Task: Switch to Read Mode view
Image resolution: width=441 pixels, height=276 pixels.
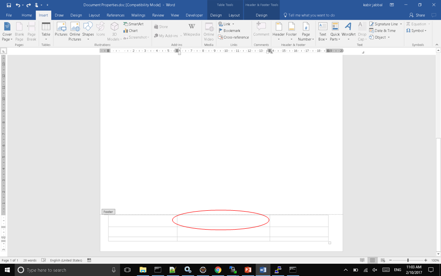Action: click(x=362, y=260)
